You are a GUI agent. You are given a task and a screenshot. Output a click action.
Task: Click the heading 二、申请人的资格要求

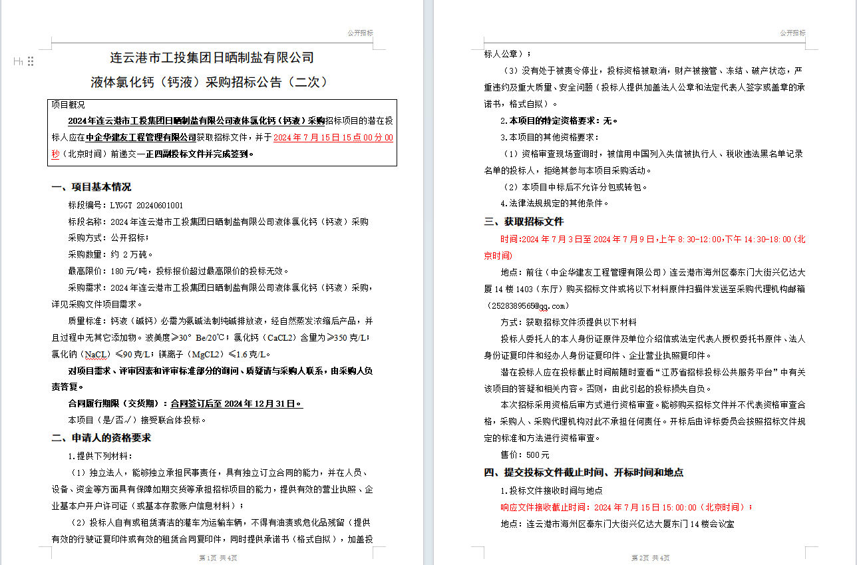[101, 438]
